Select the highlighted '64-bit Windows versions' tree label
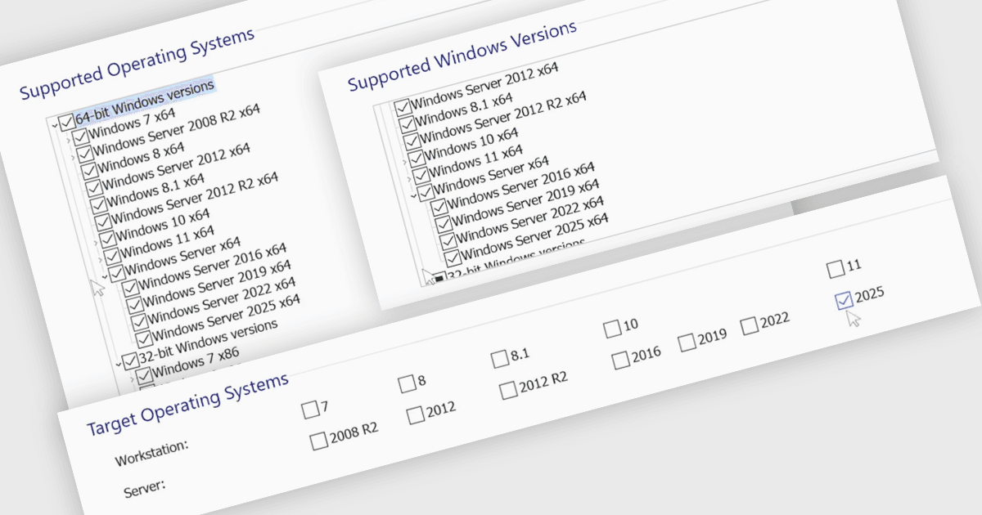 click(145, 102)
